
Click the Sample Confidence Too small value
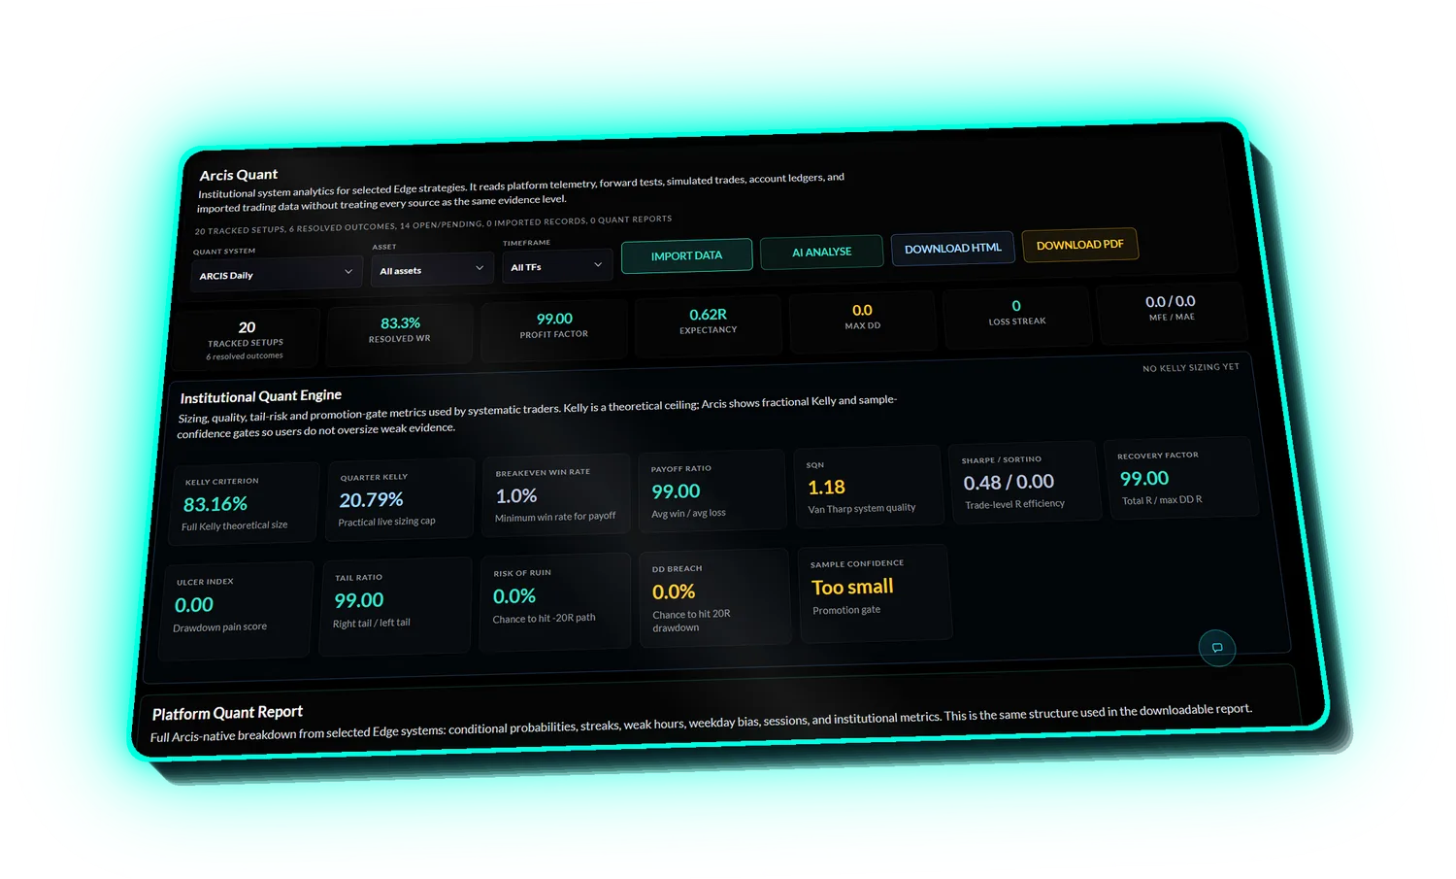point(852,587)
